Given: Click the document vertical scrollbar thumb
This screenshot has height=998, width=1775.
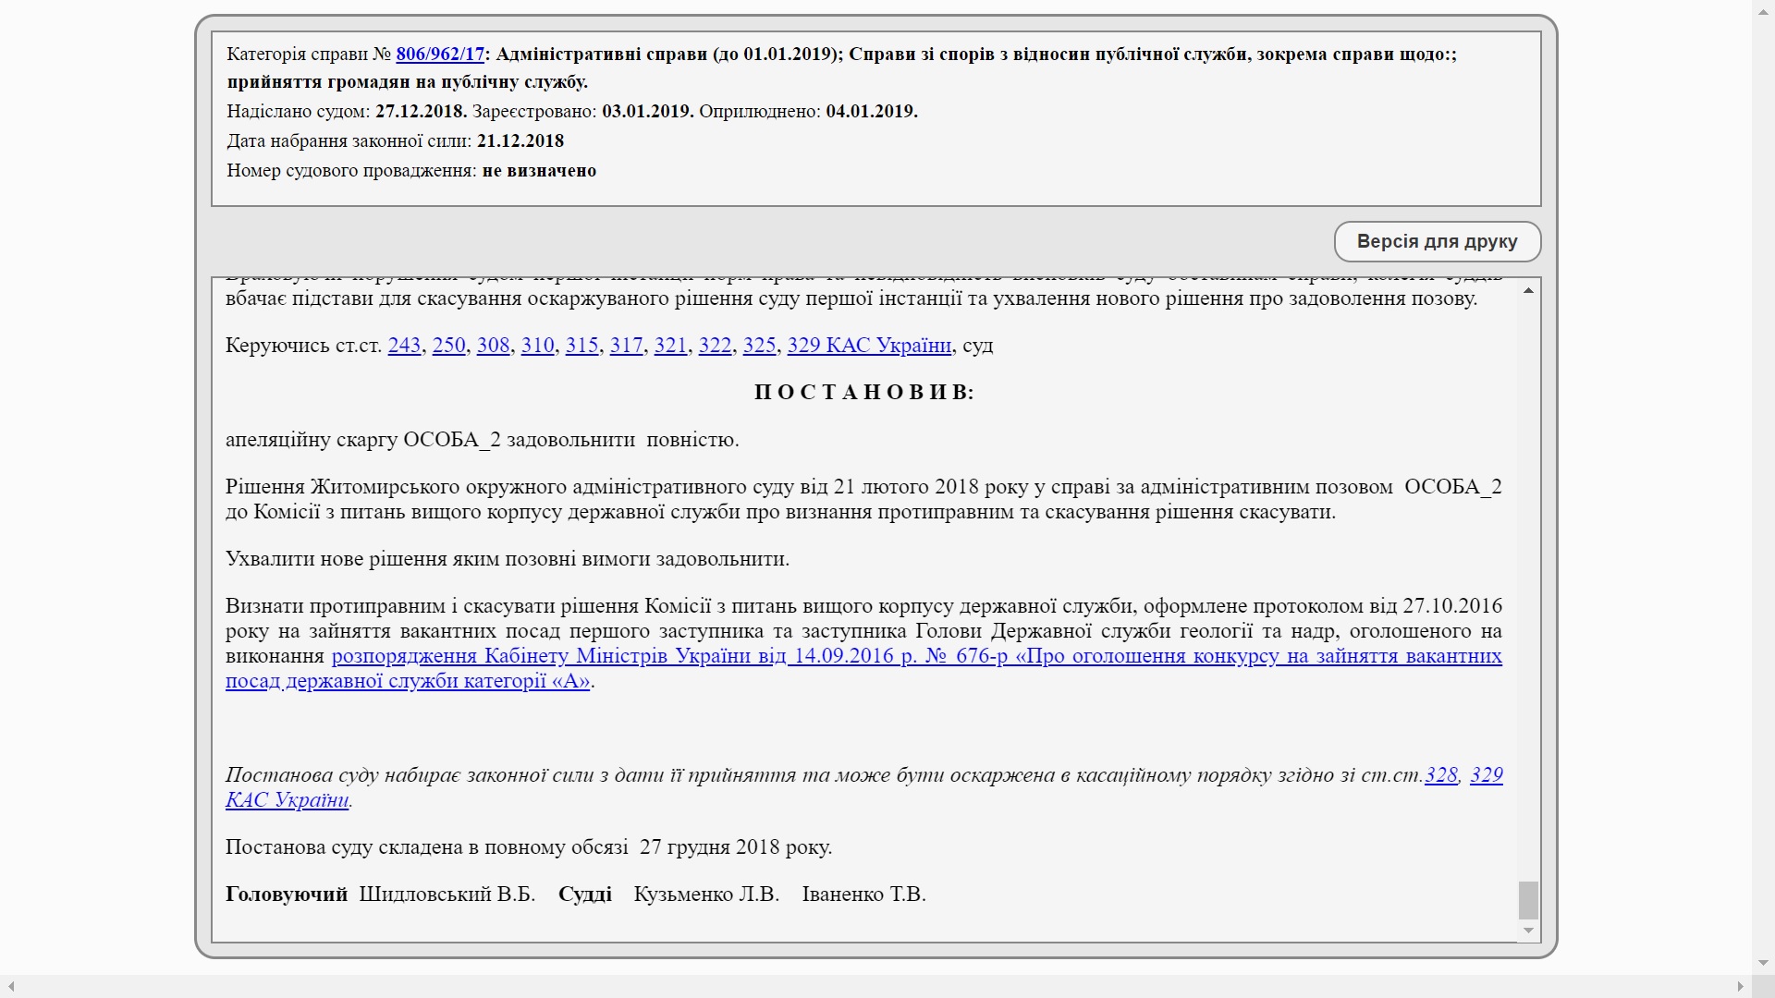Looking at the screenshot, I should pos(1528,900).
